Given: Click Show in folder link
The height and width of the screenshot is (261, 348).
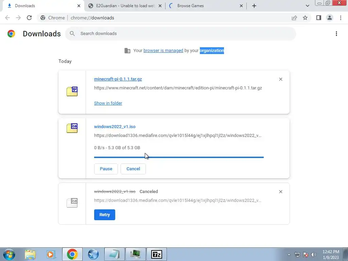Looking at the screenshot, I should click(108, 103).
